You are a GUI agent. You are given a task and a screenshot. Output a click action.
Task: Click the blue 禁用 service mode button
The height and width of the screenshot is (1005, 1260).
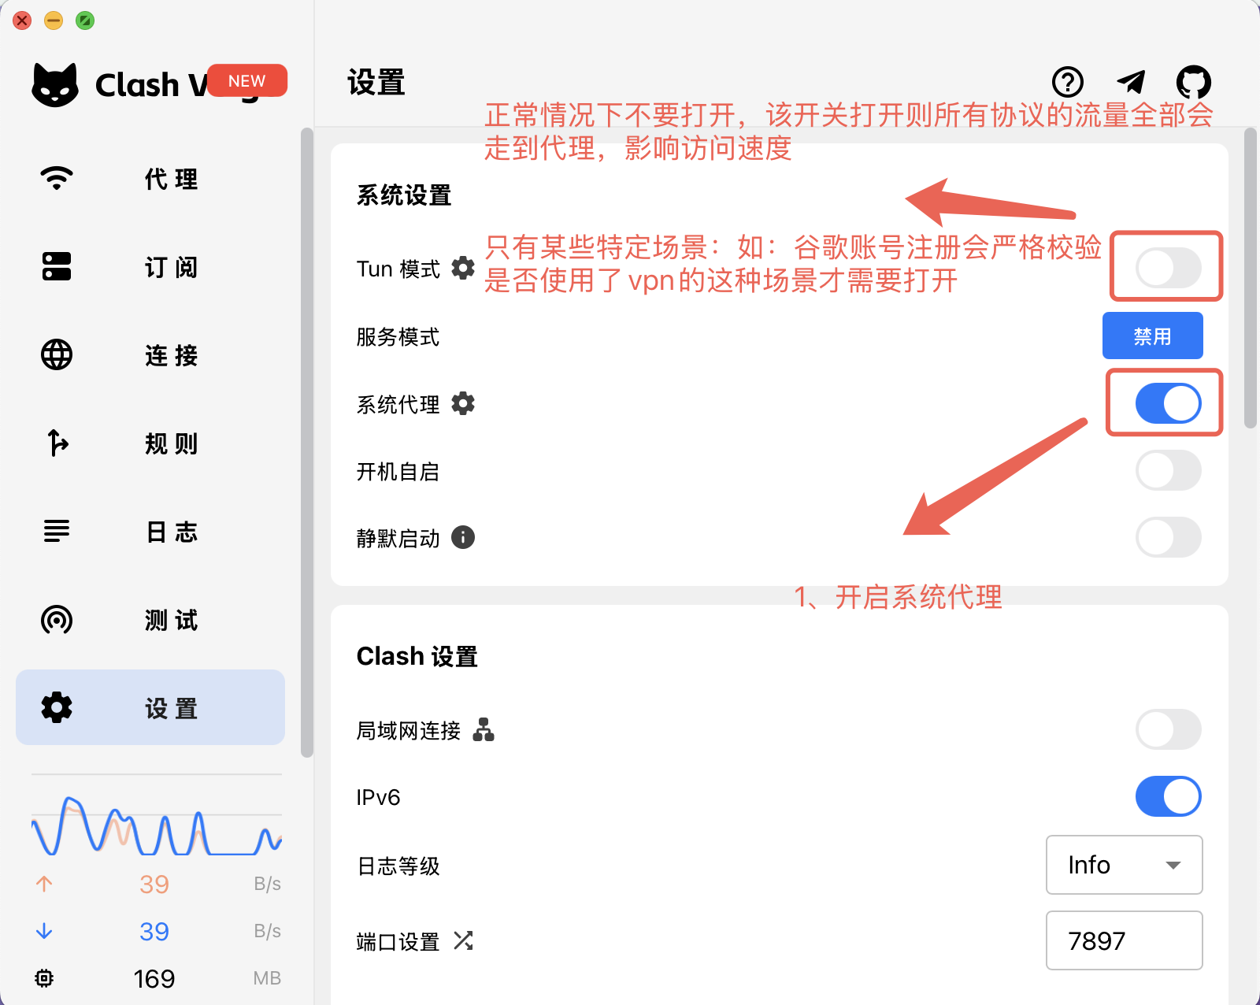[1153, 336]
